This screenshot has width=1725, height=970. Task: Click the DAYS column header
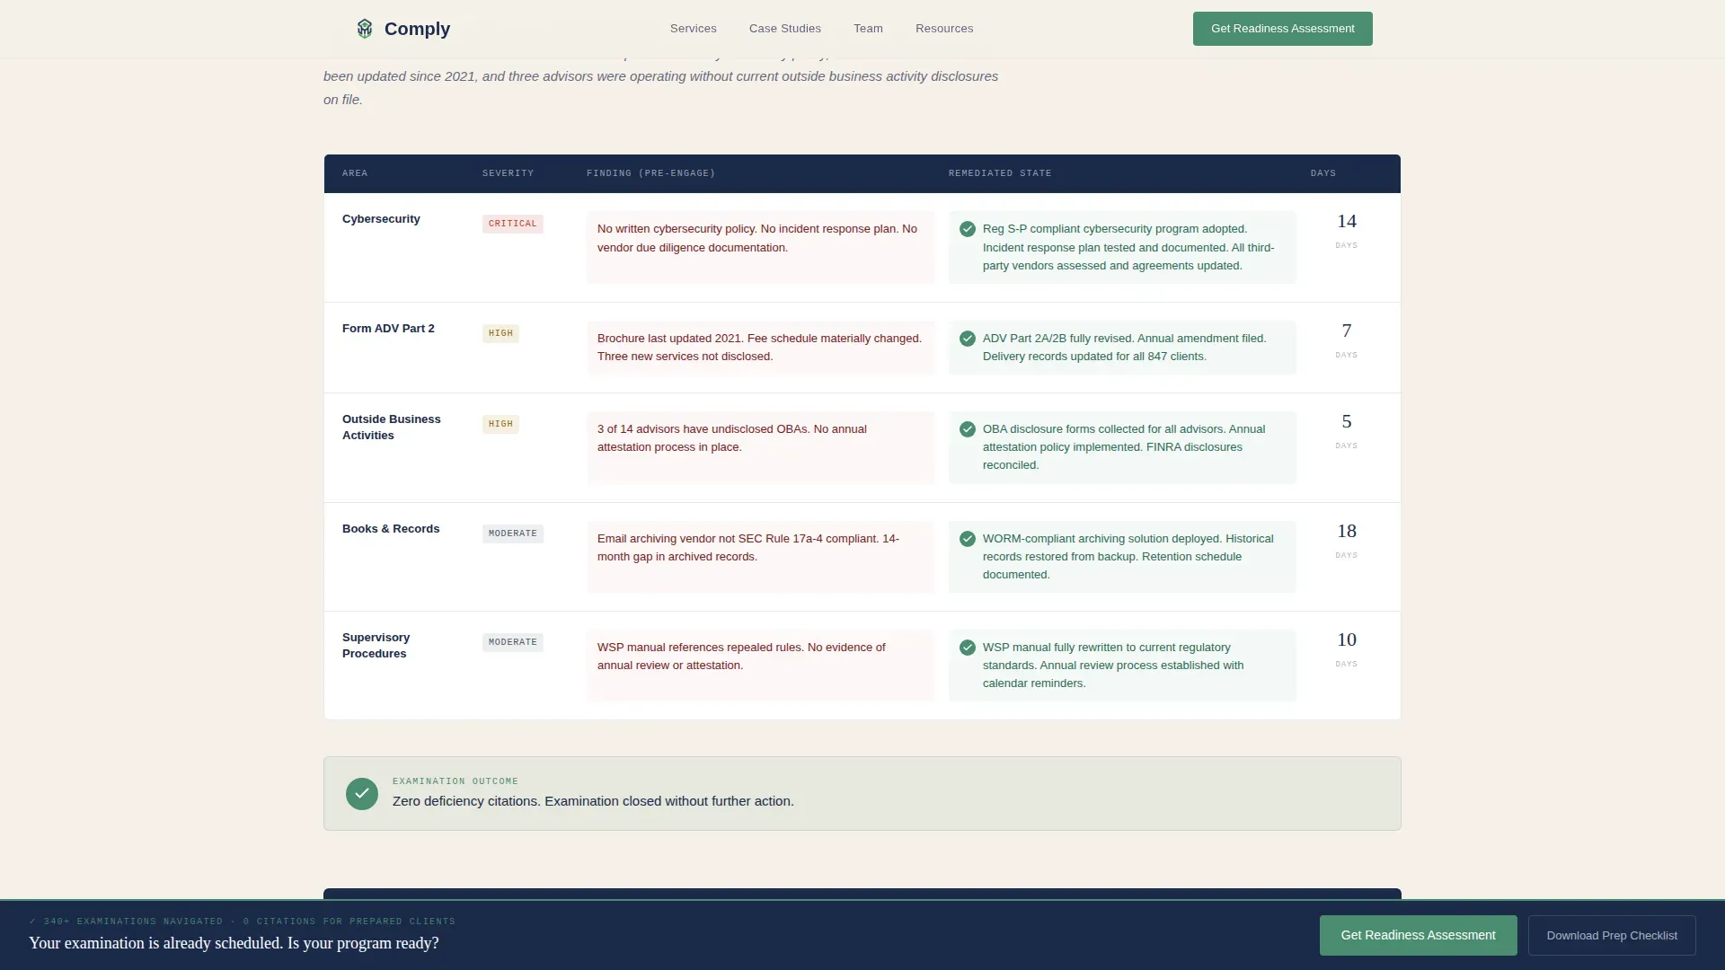click(x=1323, y=173)
